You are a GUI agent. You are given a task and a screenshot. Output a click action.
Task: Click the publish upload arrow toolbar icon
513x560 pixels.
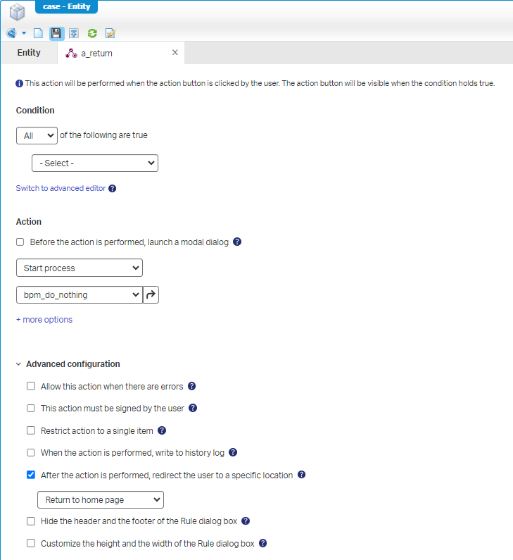[x=74, y=33]
